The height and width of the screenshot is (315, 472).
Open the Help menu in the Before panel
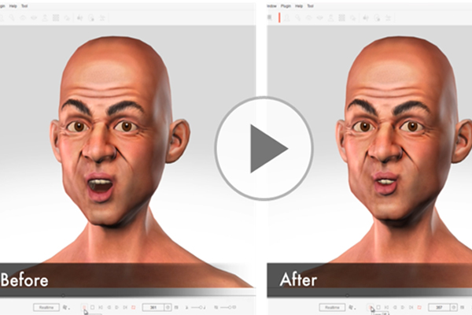[x=13, y=6]
